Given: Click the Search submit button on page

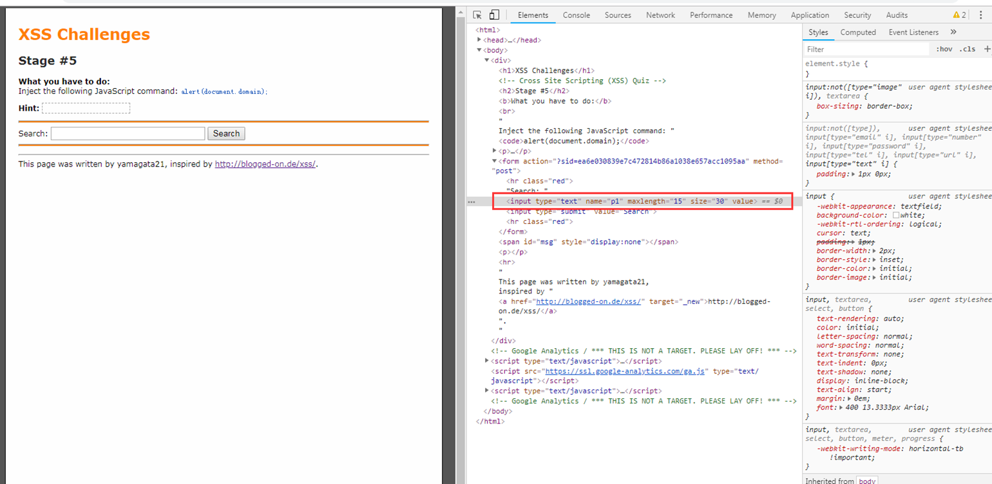Looking at the screenshot, I should [x=226, y=133].
